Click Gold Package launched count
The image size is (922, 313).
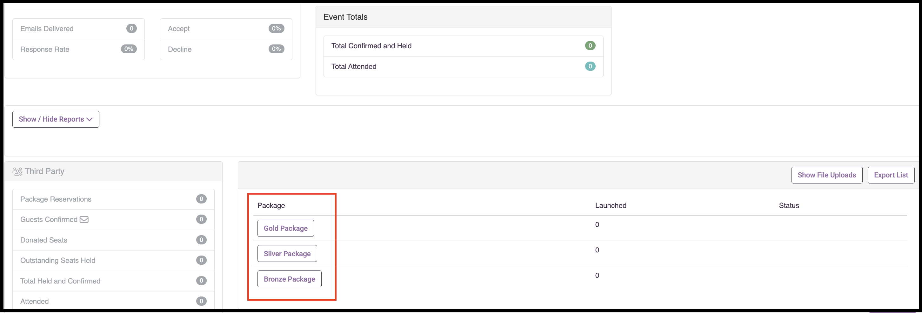597,225
